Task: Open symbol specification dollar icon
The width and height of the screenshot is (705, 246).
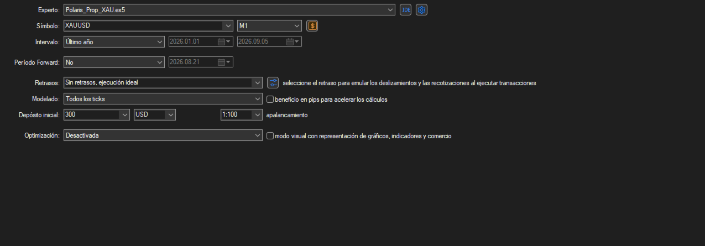Action: (312, 25)
